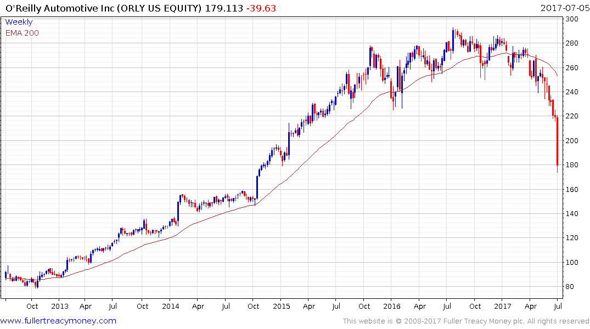Click the Apr label right after 2017

coord(531,307)
